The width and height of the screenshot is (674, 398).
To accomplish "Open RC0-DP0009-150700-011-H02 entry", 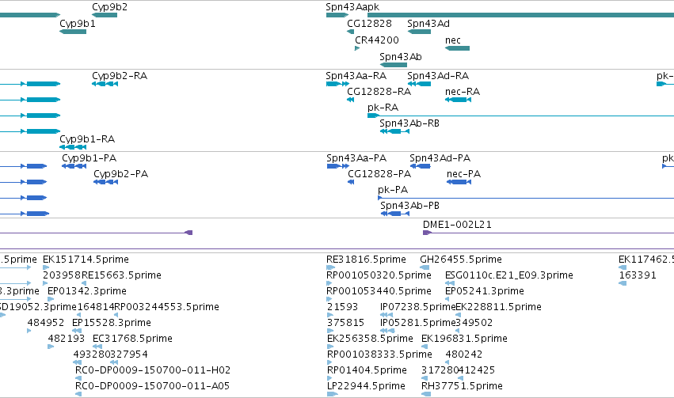I will pos(153,370).
